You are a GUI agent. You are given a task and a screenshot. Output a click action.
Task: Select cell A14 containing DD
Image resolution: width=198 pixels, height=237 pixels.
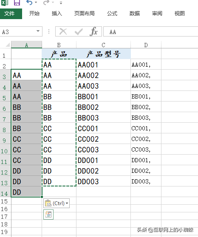coord(27,192)
